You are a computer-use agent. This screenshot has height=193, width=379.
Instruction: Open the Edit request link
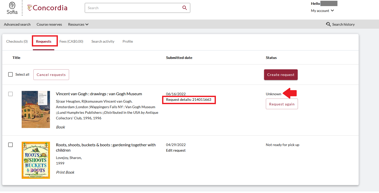pos(176,150)
